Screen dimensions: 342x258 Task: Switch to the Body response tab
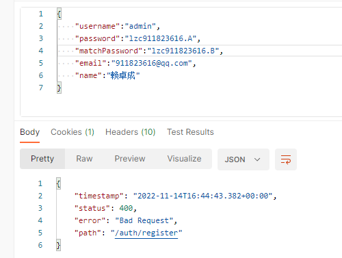(29, 132)
